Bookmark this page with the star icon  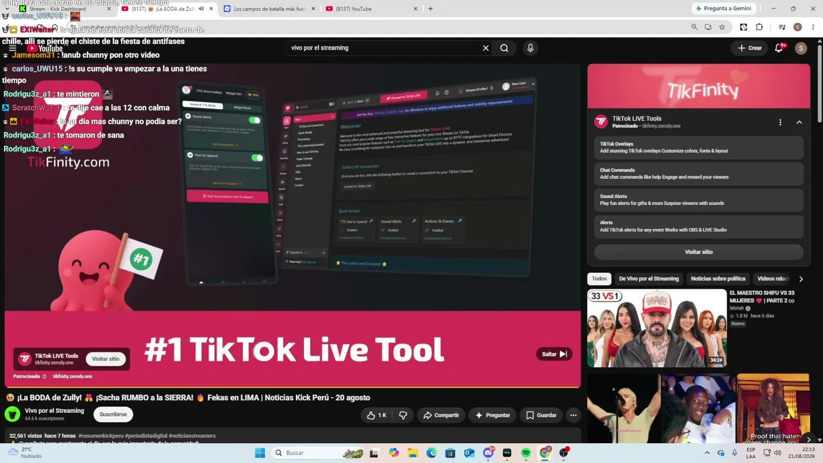(722, 27)
